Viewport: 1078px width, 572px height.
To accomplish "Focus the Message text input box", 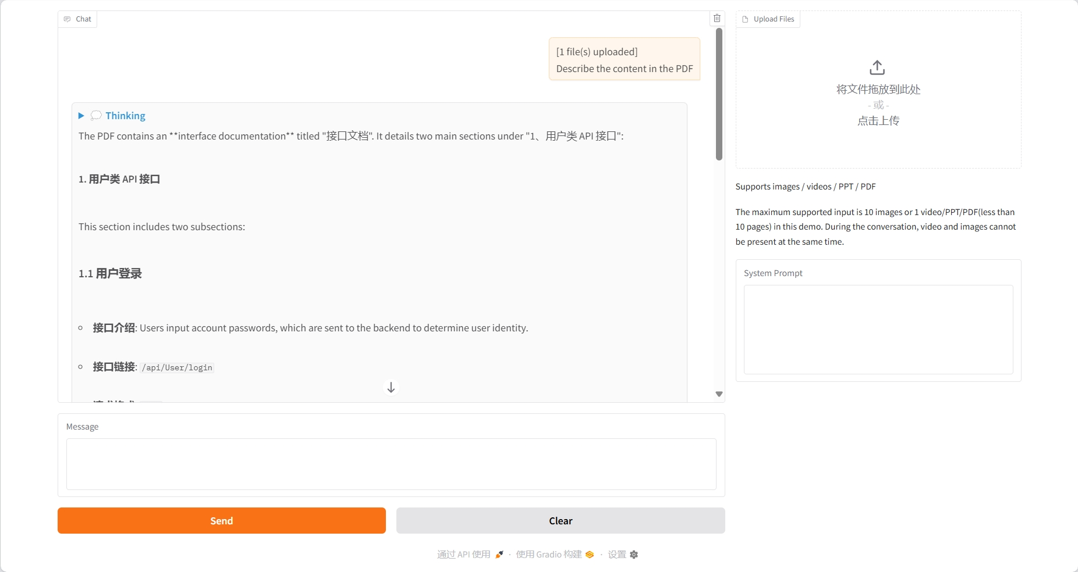I will coord(391,464).
